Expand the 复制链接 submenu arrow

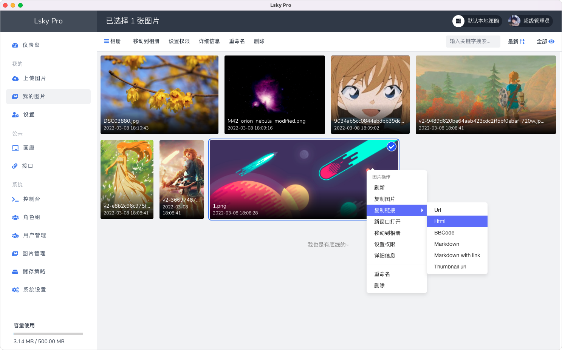(x=423, y=210)
